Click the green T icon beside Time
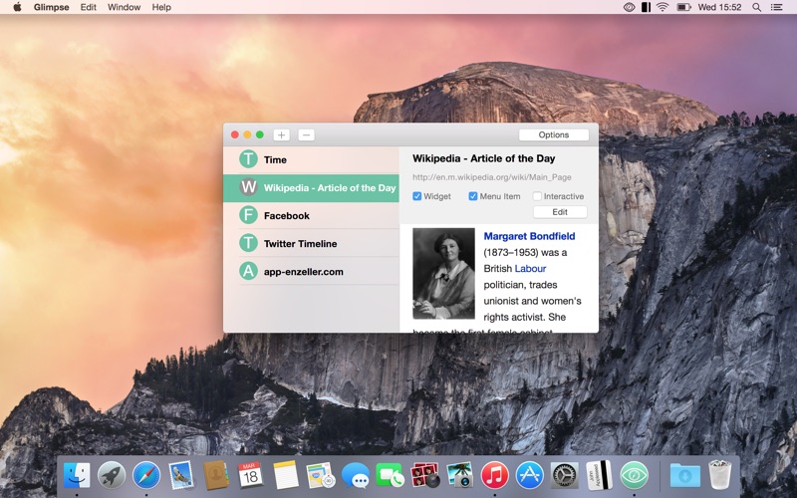Image resolution: width=797 pixels, height=498 pixels. tap(248, 159)
